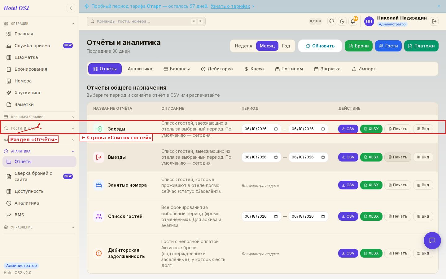
Task: Collapse the Аналитика sidebar section
Action: tap(39, 151)
